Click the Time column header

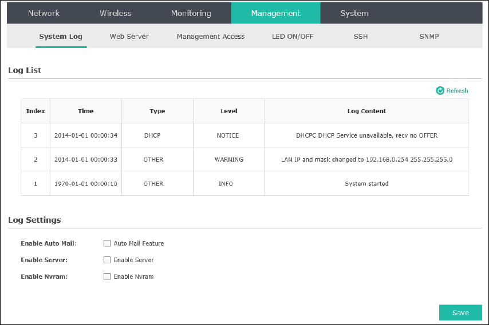tap(86, 111)
